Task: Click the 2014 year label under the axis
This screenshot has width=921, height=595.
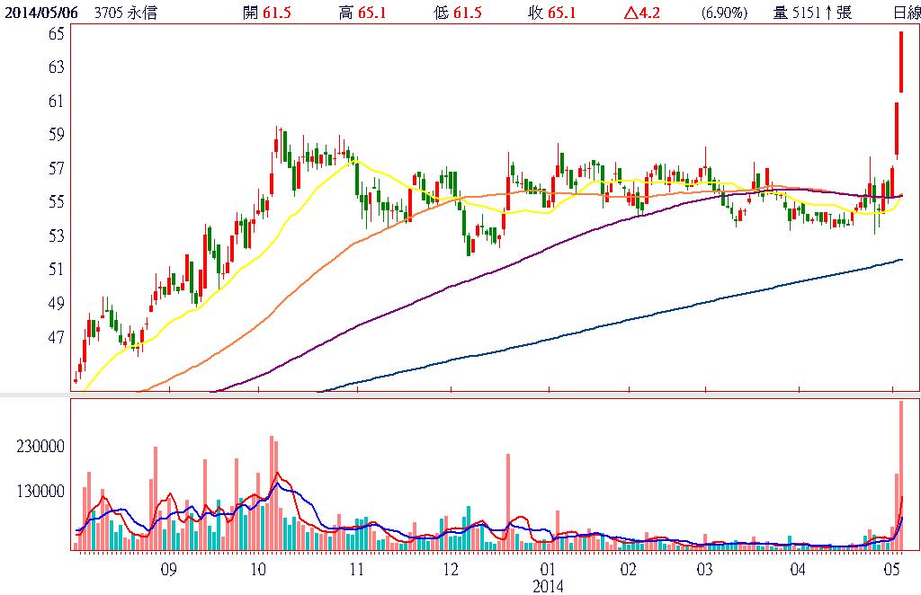Action: click(x=548, y=586)
